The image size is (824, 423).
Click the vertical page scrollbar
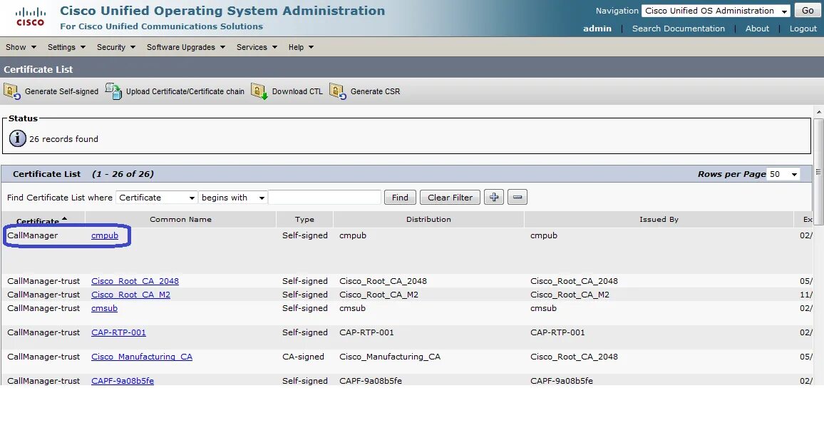tap(818, 173)
